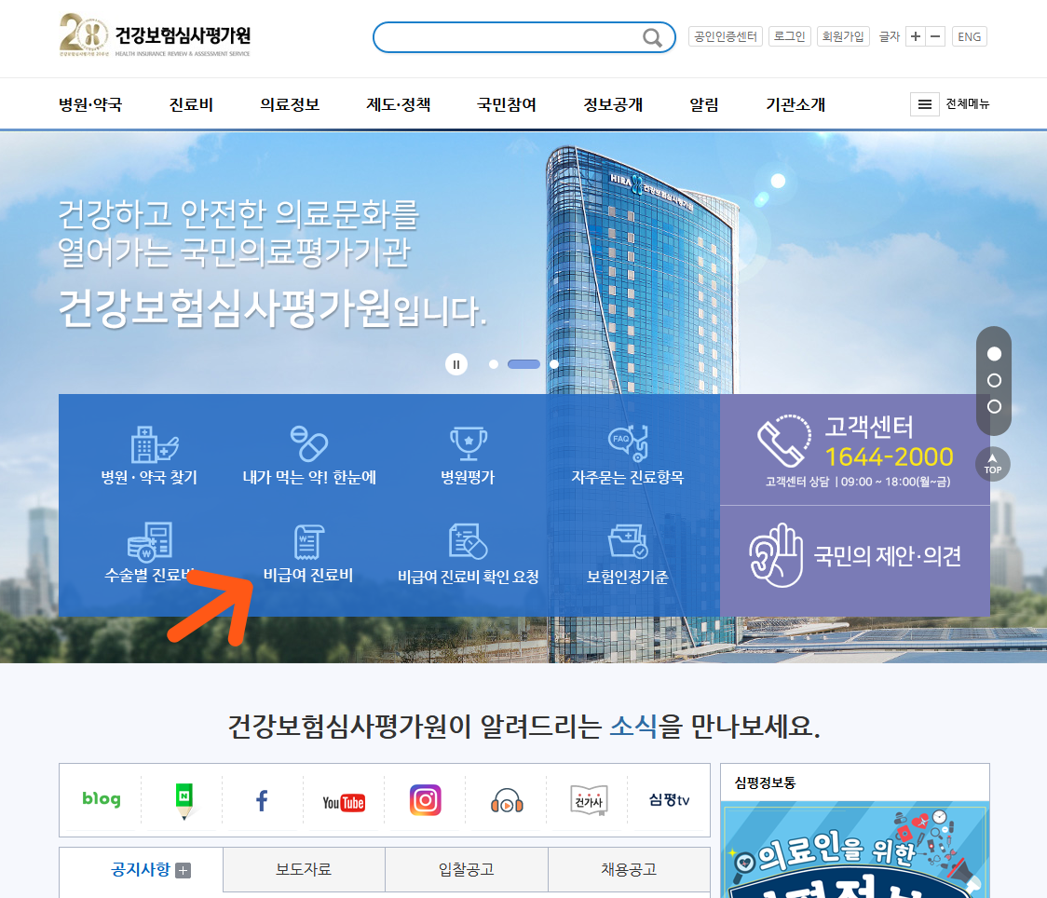Open the 병원·약국 menu
The width and height of the screenshot is (1047, 898).
click(x=90, y=105)
